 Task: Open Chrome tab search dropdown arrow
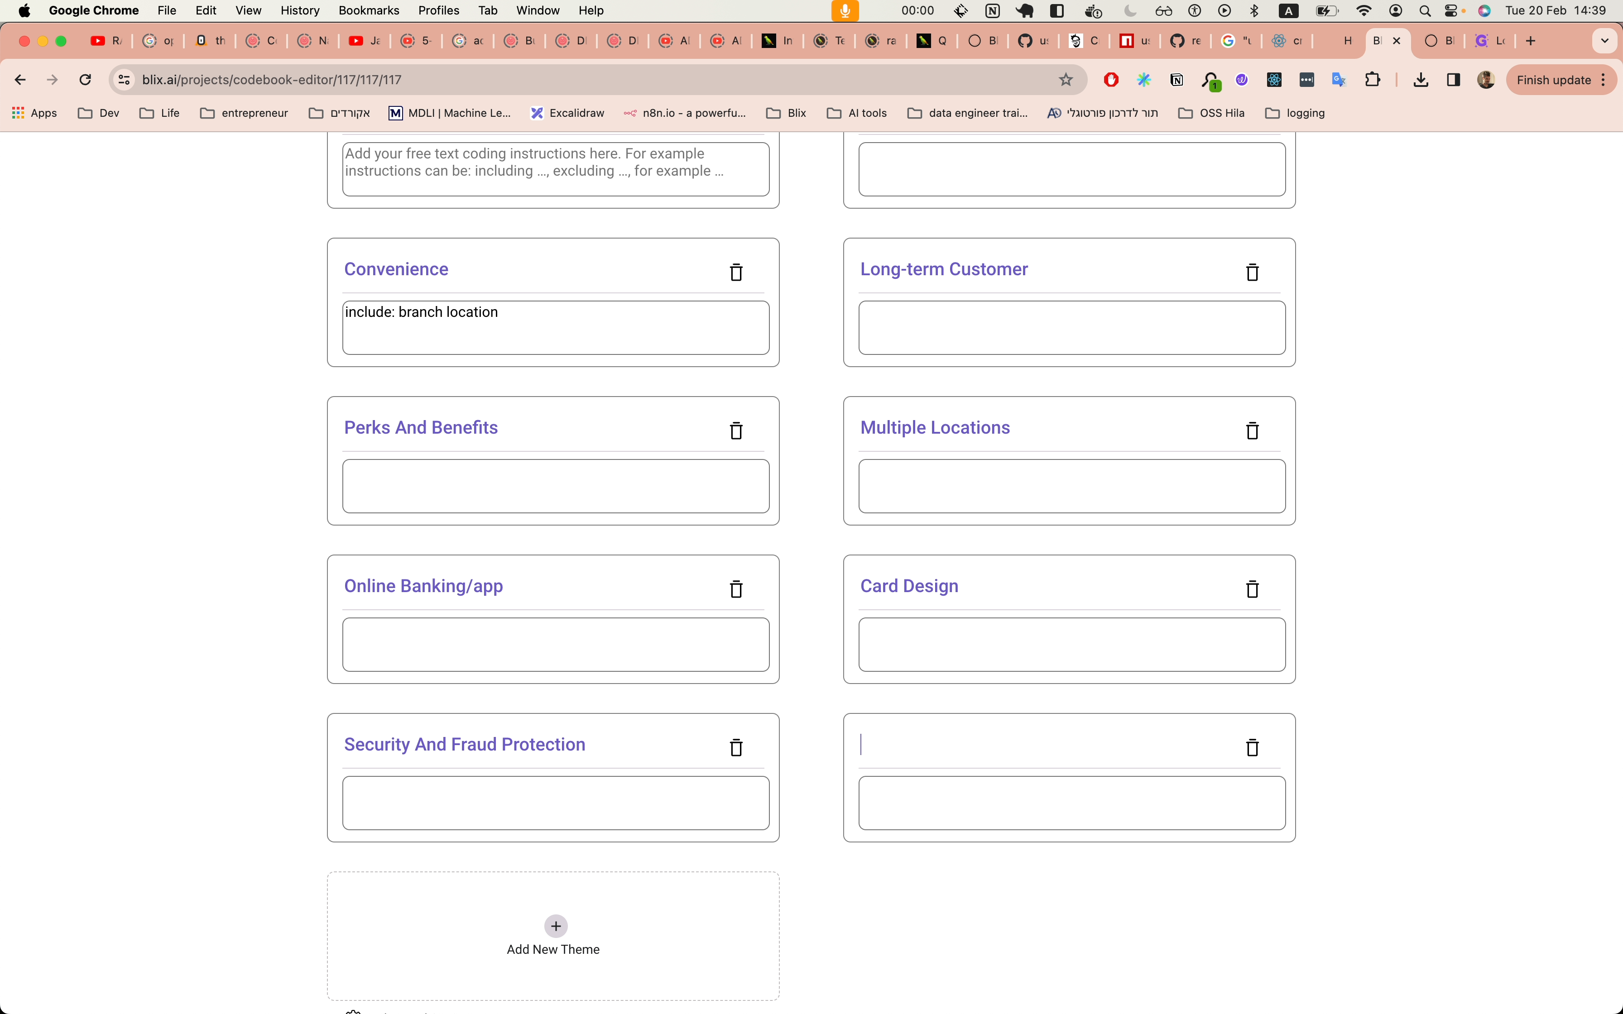[1604, 41]
